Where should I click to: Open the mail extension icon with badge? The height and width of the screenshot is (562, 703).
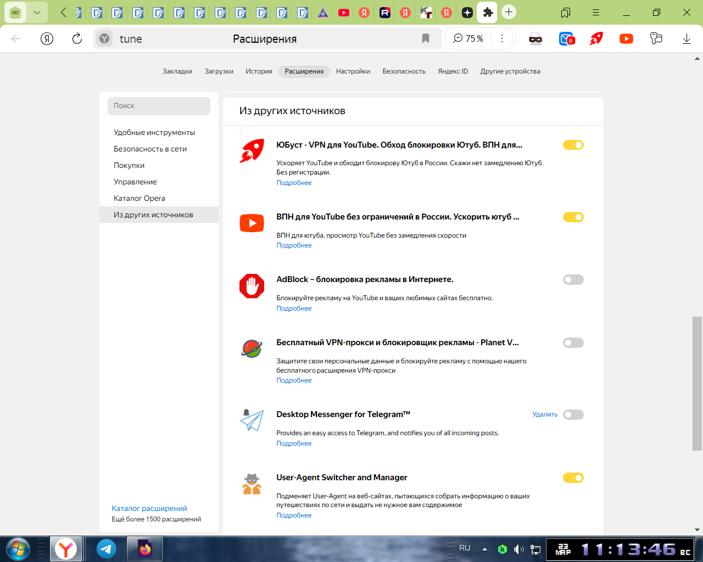pos(566,38)
